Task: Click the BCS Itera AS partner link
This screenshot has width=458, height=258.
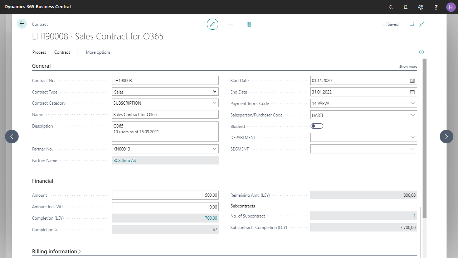Action: [125, 161]
